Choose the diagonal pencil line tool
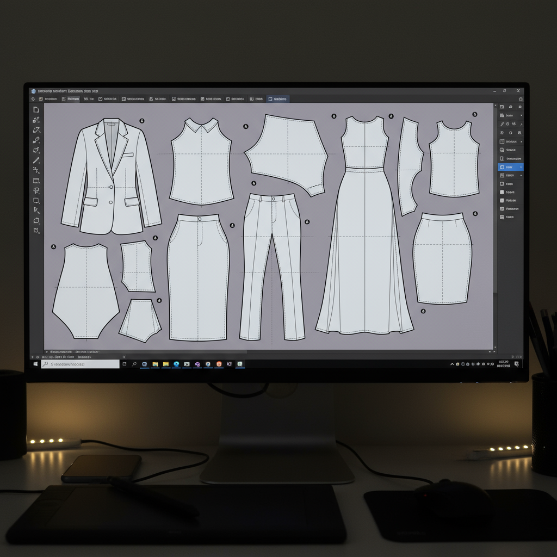 (36, 160)
